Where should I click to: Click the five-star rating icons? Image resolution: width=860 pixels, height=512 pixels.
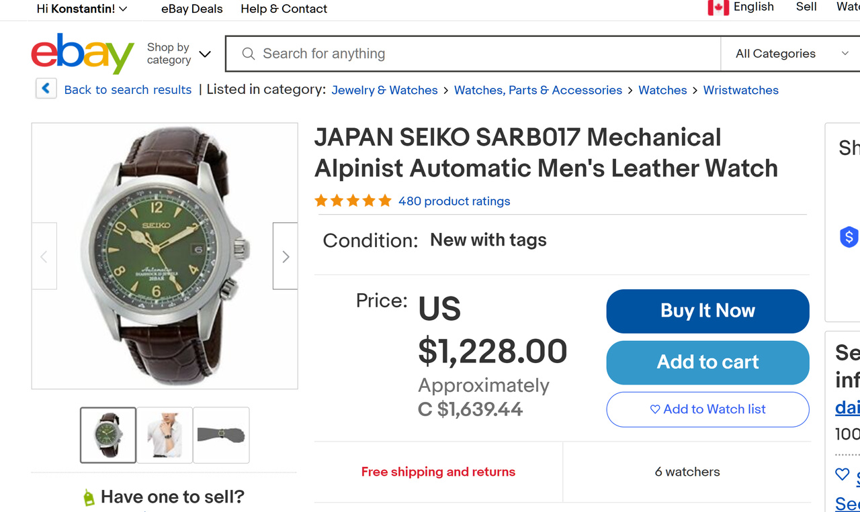click(x=353, y=201)
